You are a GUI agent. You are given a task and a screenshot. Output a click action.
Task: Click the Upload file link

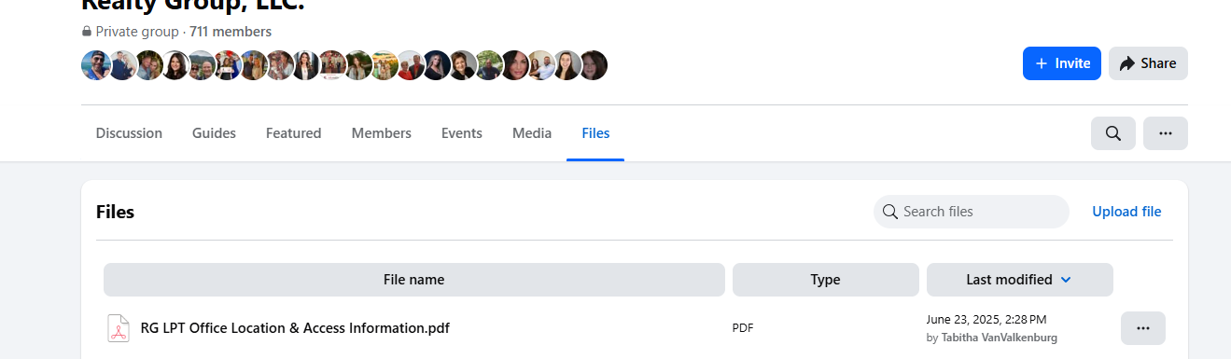click(1126, 212)
